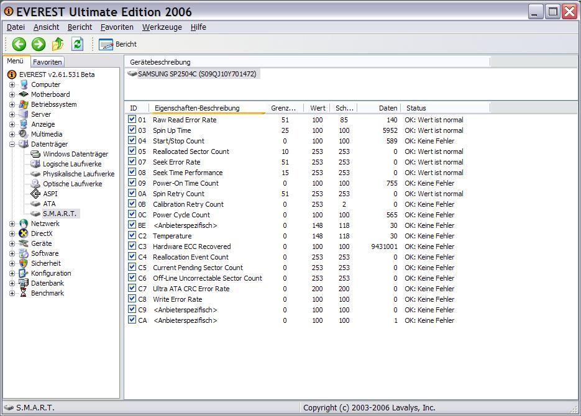
Task: Click the Benchmark hourglass icon
Action: click(24, 293)
